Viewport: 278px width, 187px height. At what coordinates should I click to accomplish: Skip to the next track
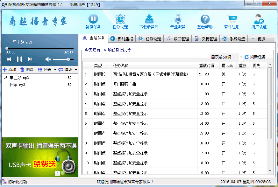[30, 59]
